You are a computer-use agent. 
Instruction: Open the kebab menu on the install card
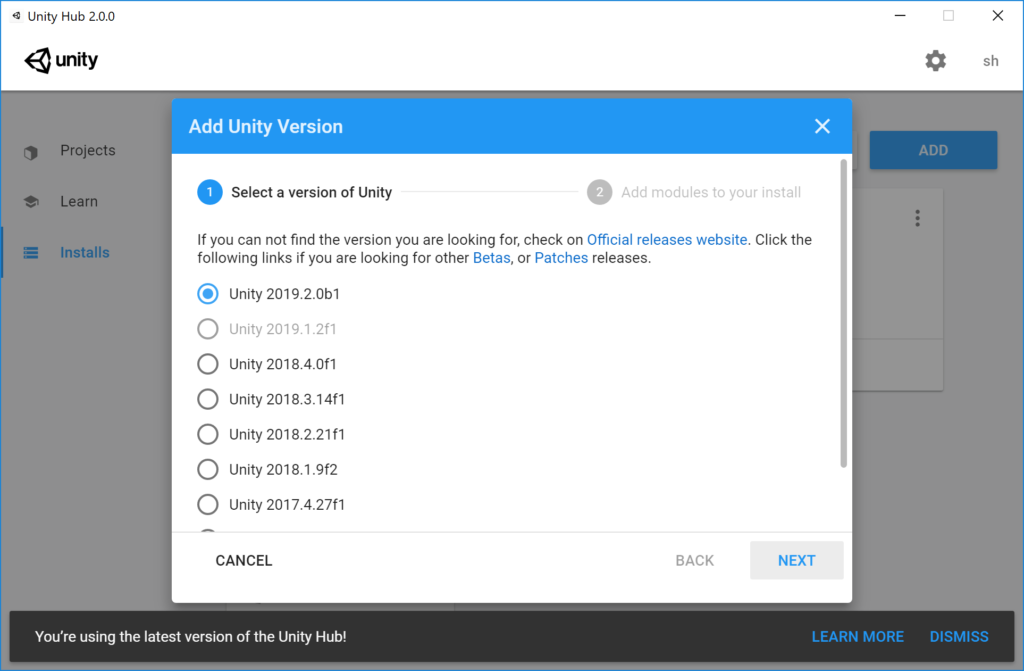(917, 218)
